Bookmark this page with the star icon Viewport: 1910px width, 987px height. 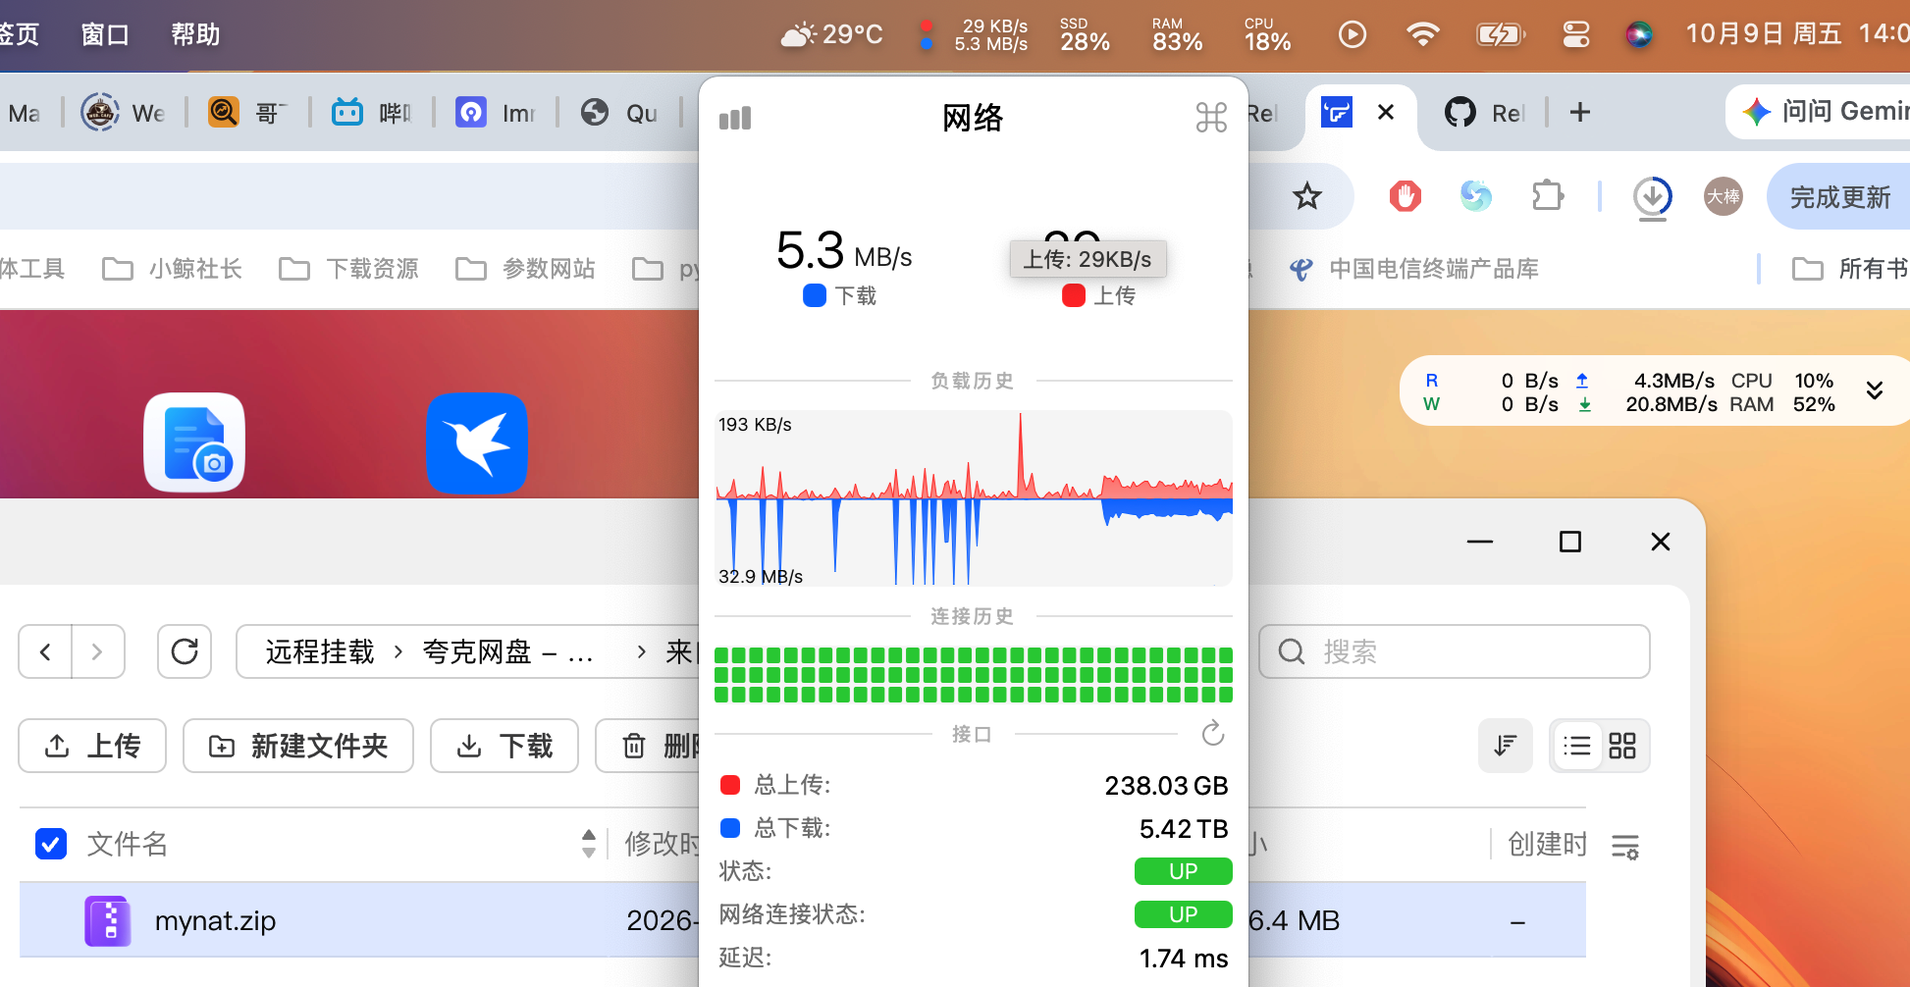click(x=1306, y=196)
